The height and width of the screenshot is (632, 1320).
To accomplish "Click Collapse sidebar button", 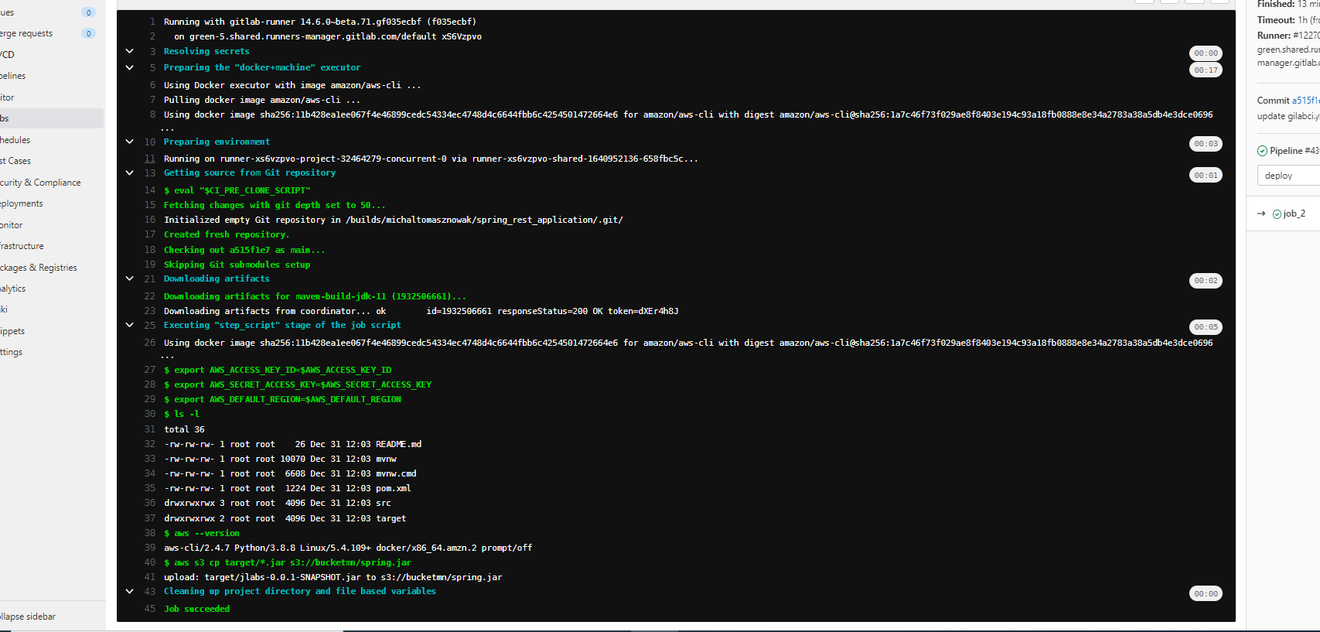I will (x=28, y=617).
